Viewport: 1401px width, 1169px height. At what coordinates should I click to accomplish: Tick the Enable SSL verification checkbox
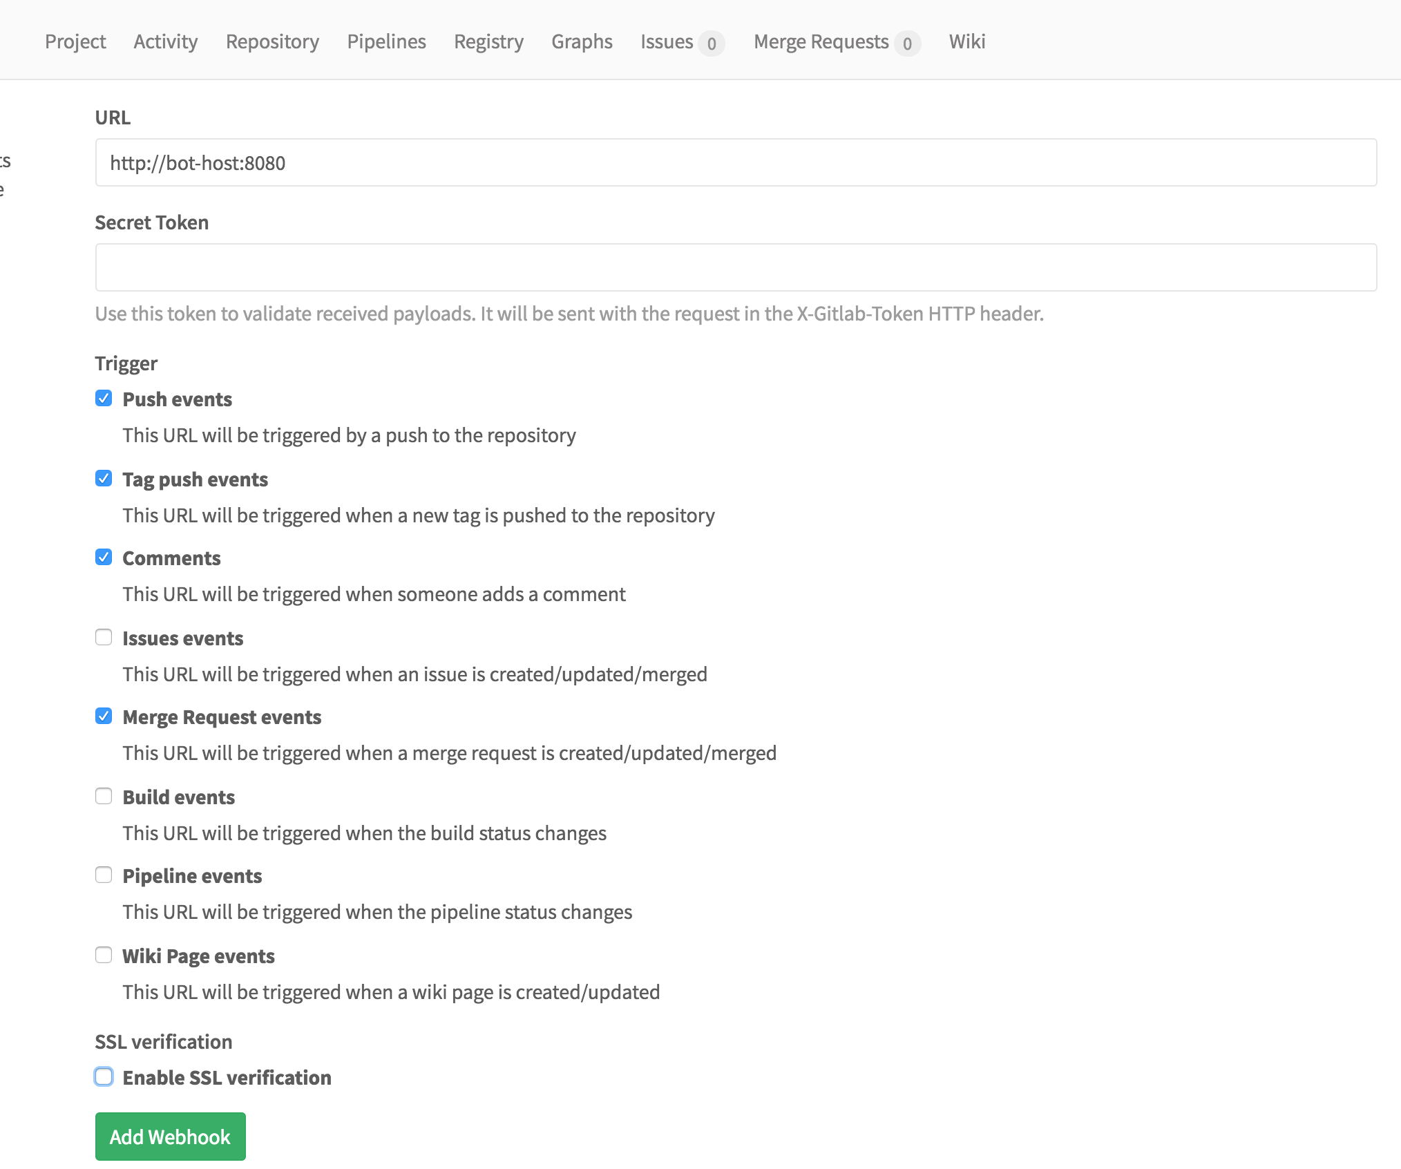click(104, 1077)
